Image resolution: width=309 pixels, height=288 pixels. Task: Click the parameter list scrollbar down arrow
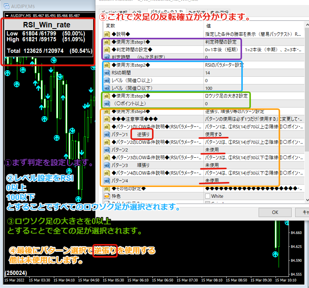coord(307,200)
